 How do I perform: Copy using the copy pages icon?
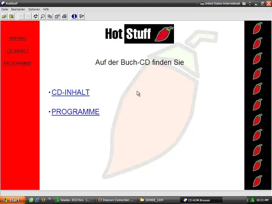[x=50, y=16]
